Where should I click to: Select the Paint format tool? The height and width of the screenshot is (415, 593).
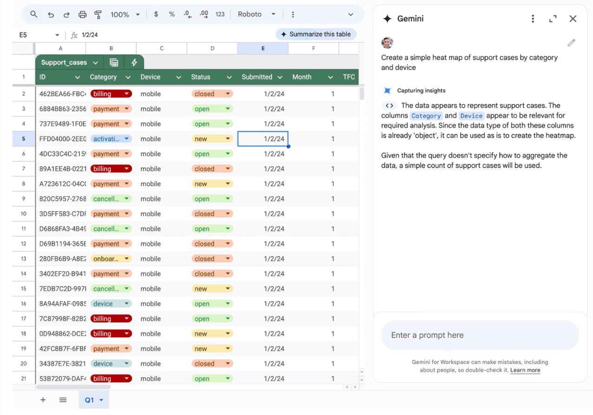[98, 14]
